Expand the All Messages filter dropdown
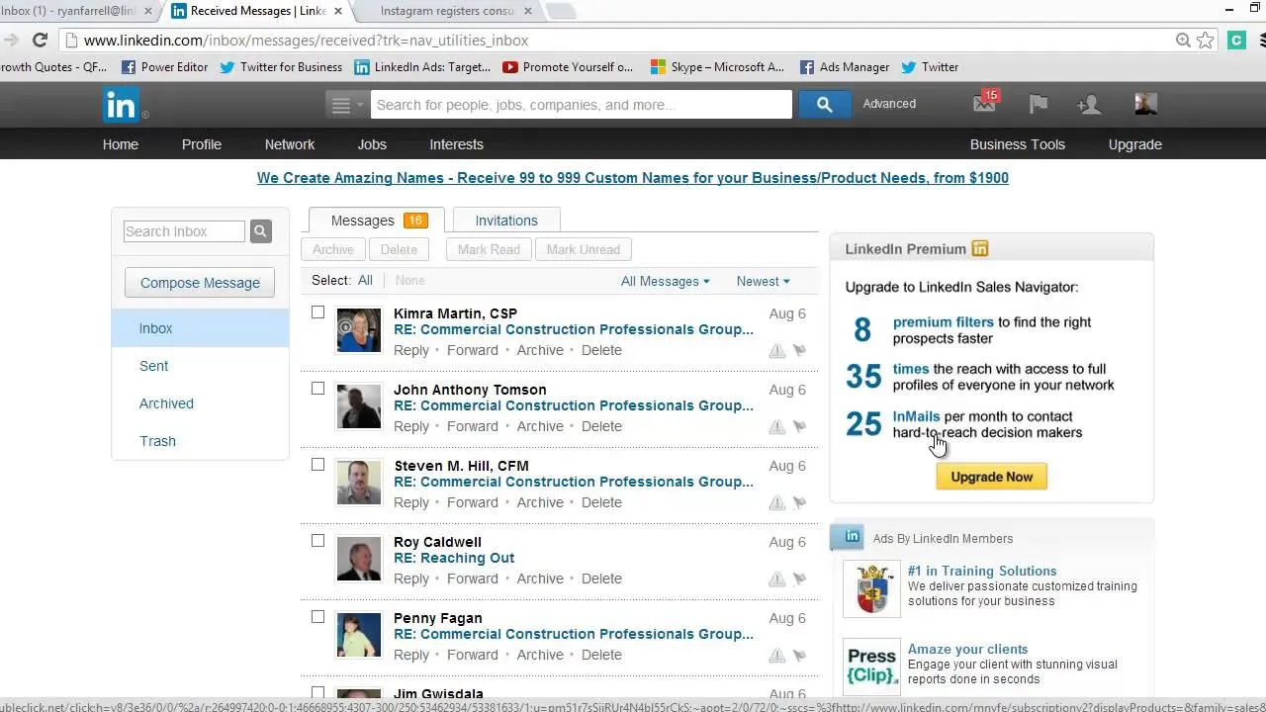 pos(665,281)
